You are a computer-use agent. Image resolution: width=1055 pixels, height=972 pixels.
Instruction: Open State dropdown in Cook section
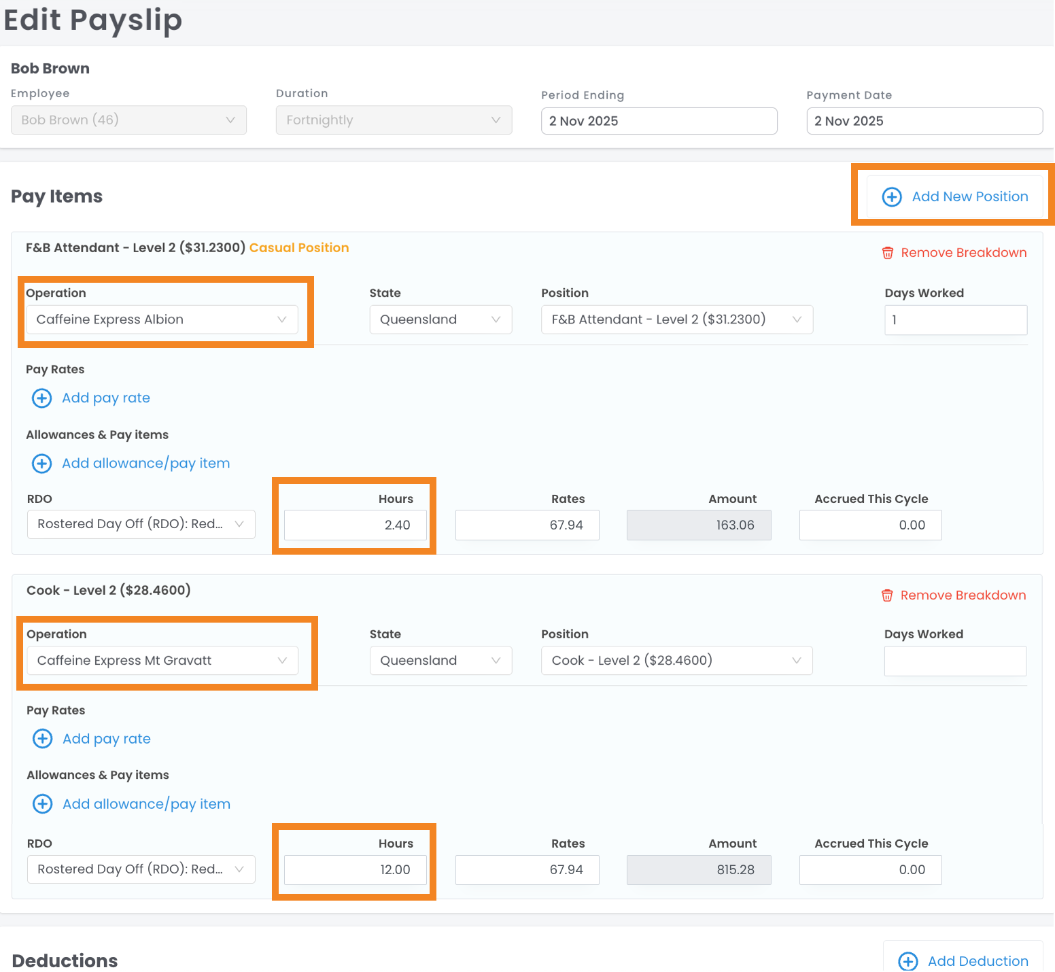tap(440, 661)
